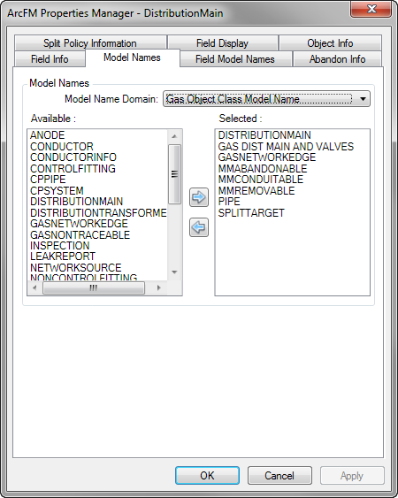Select the Object Info tab
Viewport: 398px width, 498px height.
pyautogui.click(x=330, y=42)
